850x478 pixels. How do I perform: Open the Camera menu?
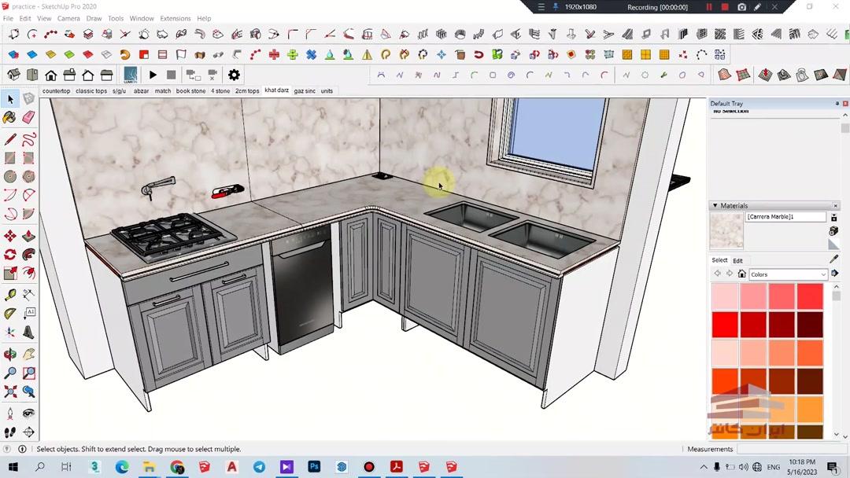(x=68, y=18)
